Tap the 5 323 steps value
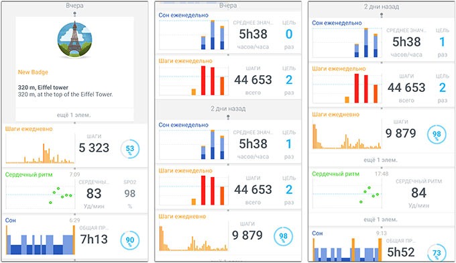 click(94, 148)
